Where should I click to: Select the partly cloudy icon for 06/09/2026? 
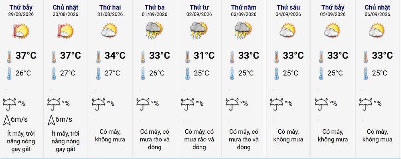[x=377, y=31]
